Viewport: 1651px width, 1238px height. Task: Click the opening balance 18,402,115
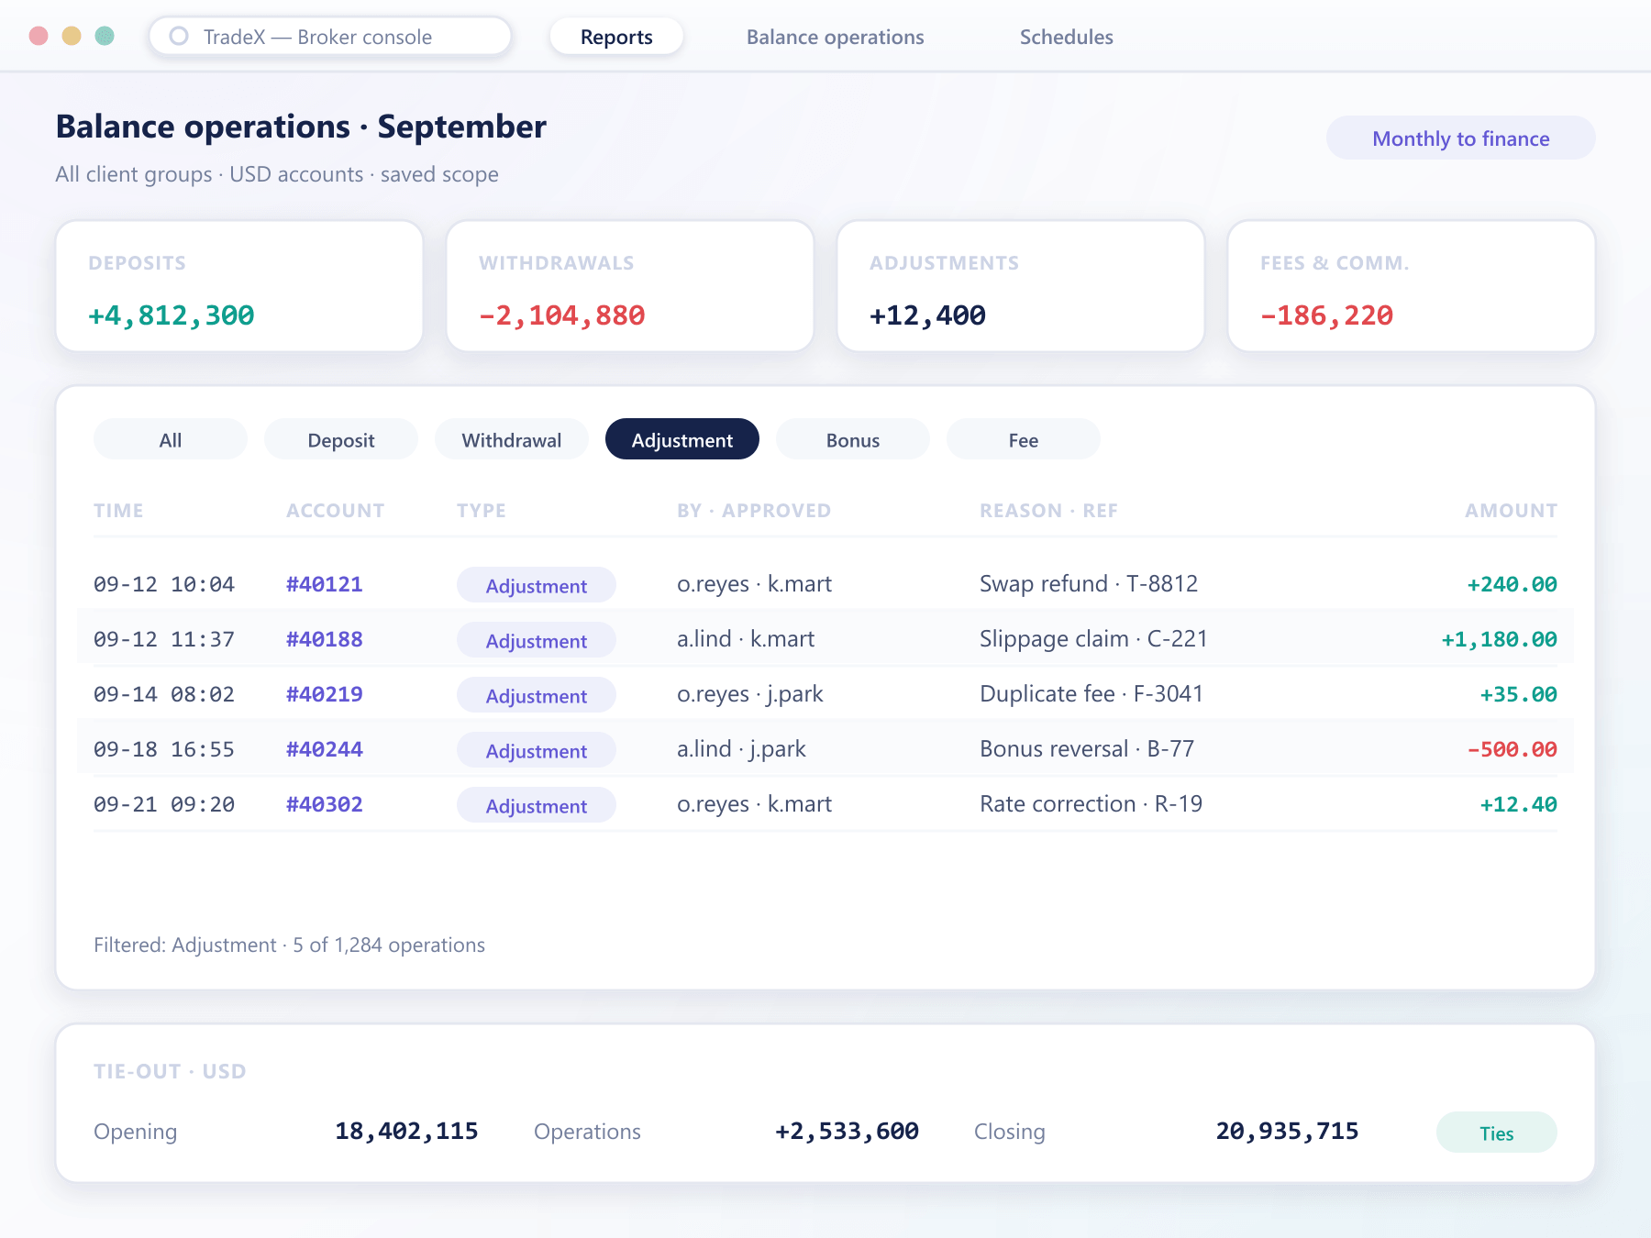[x=406, y=1131]
